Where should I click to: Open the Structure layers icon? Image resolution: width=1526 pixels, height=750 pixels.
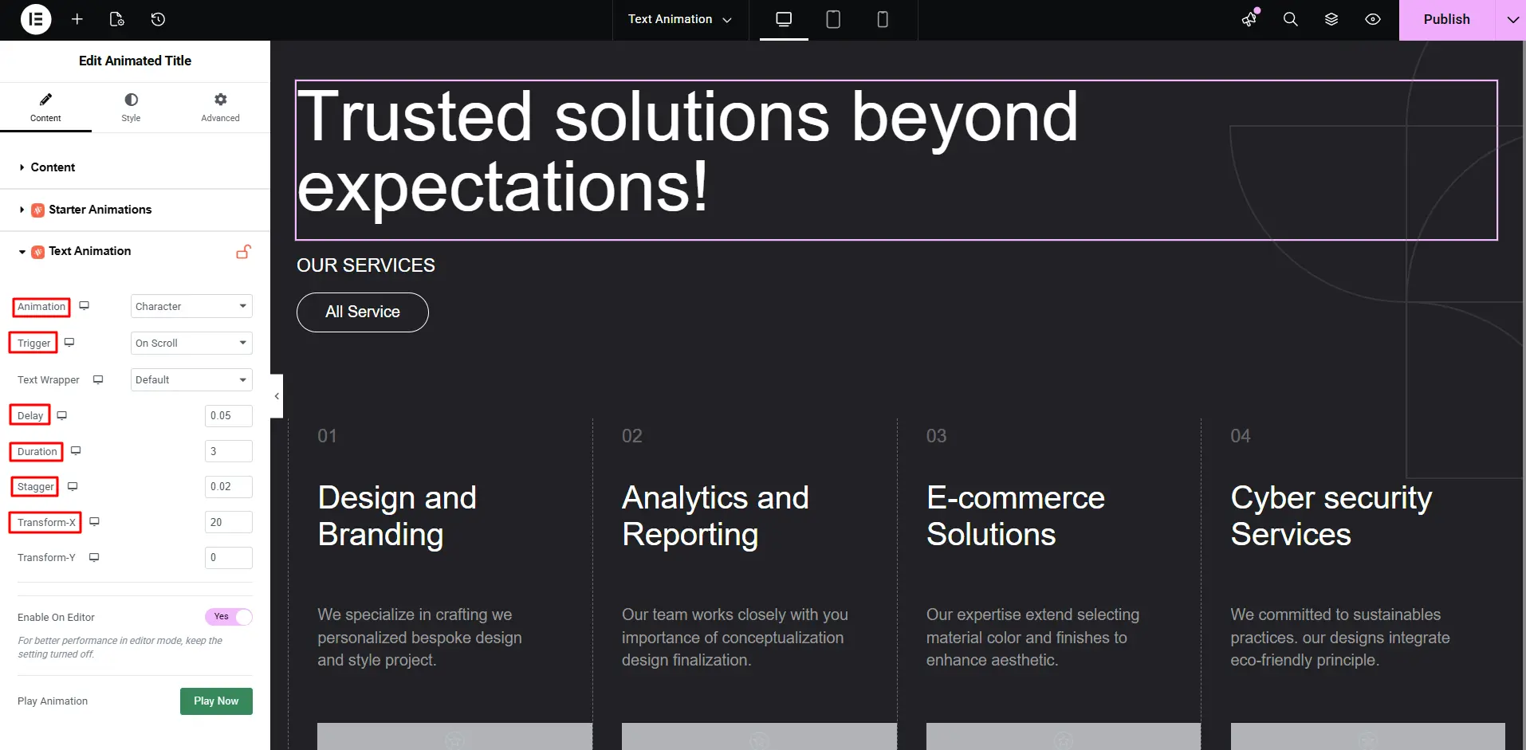point(1331,19)
